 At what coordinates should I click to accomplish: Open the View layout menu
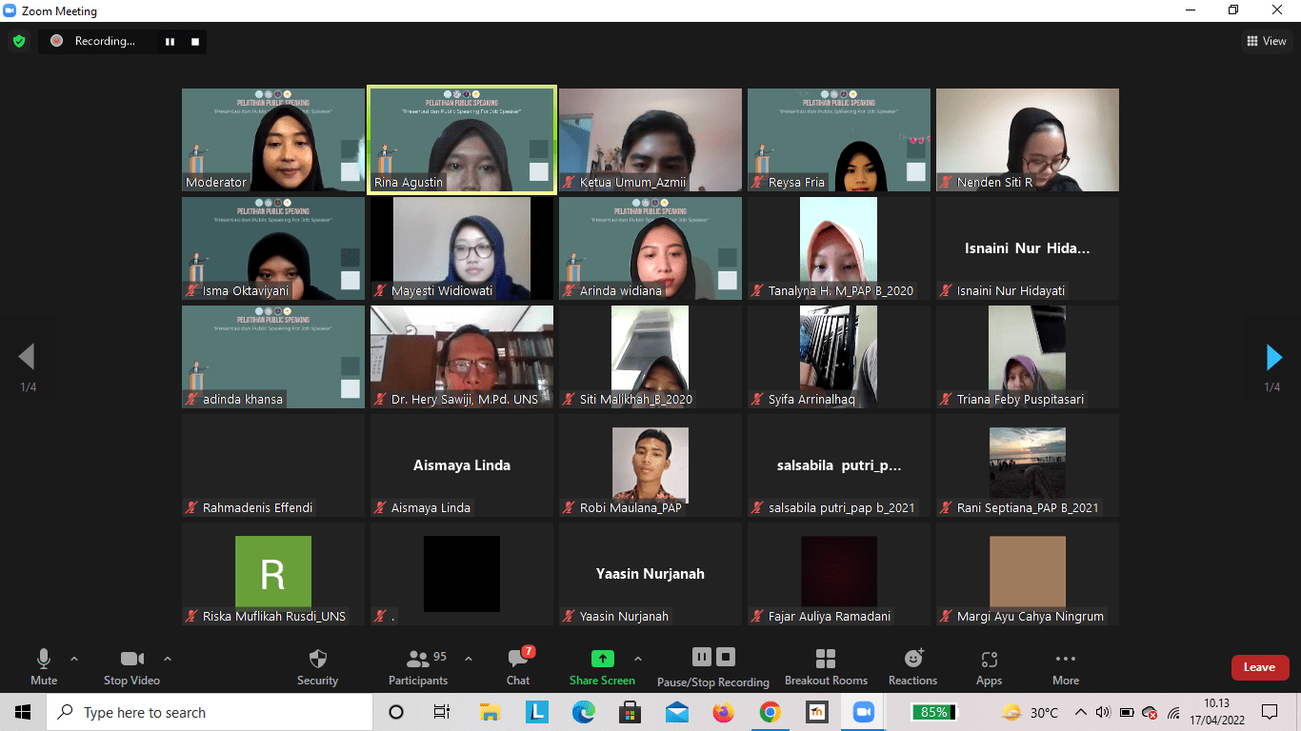[x=1267, y=41]
